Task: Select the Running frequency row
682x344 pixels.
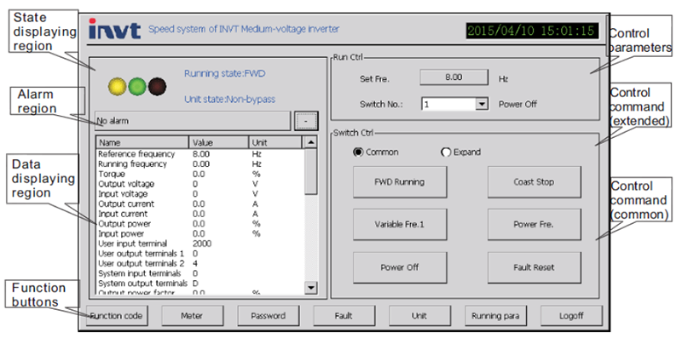Action: pos(200,163)
